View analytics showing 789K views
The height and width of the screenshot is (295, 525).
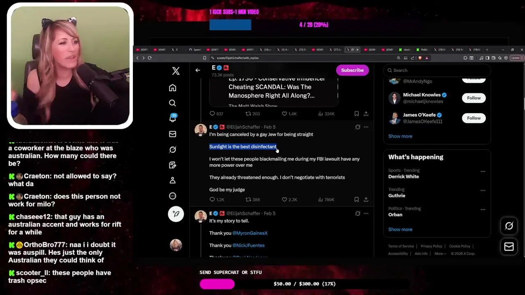[326, 200]
